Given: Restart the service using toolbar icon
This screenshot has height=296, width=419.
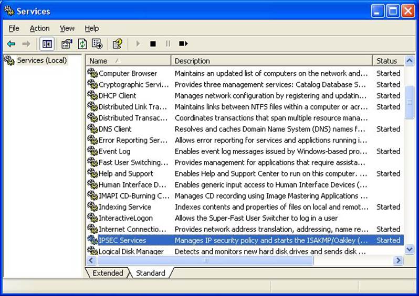Looking at the screenshot, I should pos(183,44).
